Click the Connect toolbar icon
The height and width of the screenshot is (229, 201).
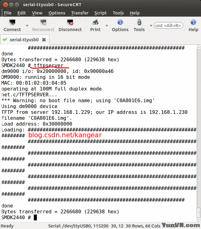pyautogui.click(x=12, y=22)
